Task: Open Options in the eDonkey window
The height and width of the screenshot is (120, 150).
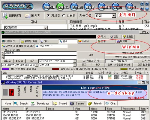Action: pos(19,91)
